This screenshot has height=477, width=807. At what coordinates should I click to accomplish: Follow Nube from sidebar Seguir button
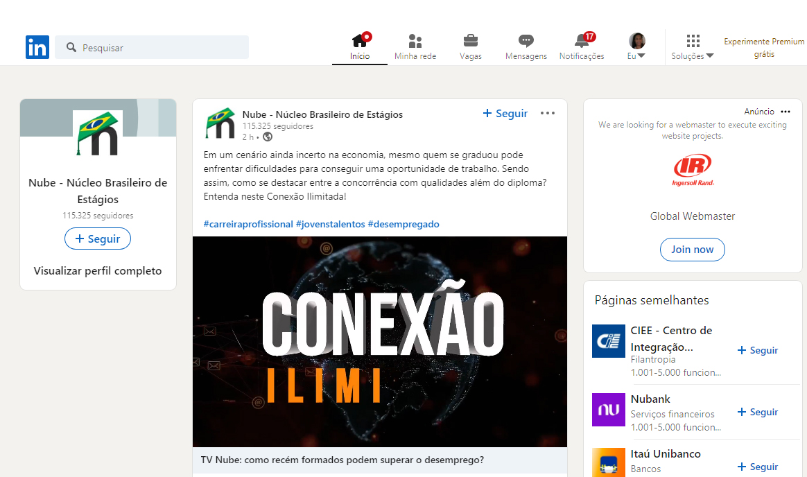pos(98,238)
